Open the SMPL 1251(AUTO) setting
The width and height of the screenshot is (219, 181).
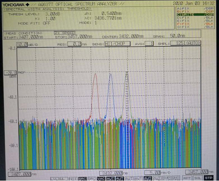(x=185, y=43)
